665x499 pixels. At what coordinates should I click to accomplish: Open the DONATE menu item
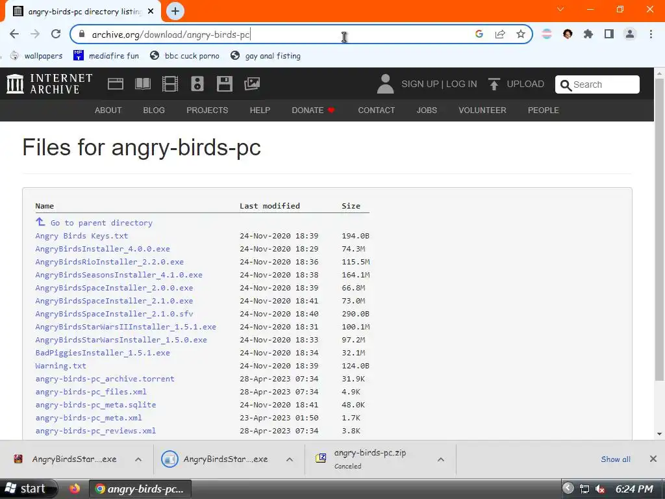point(313,110)
